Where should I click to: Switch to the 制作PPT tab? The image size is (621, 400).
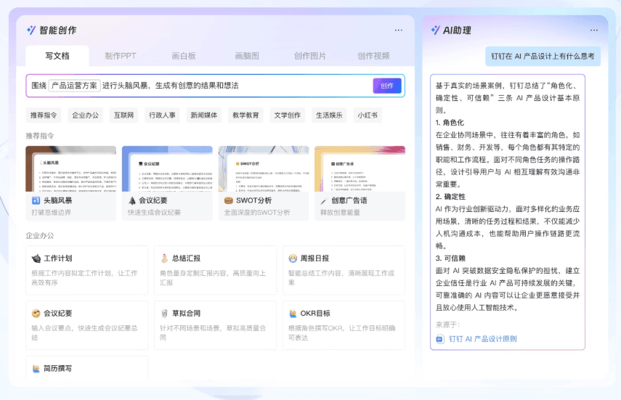120,56
